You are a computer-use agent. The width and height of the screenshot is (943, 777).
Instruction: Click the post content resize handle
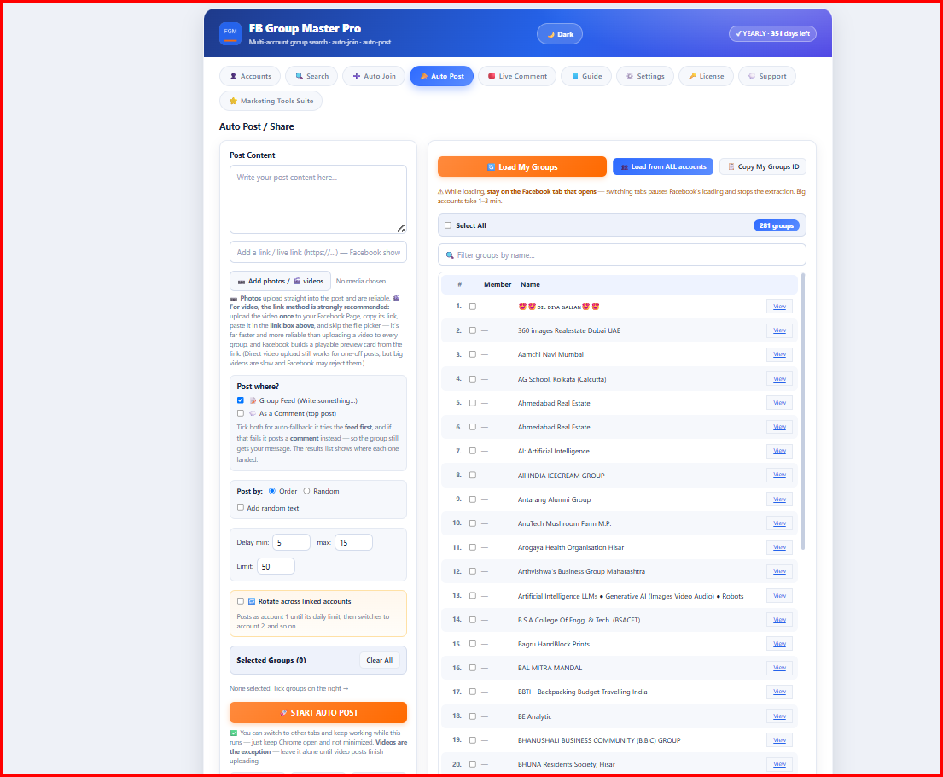coord(400,228)
